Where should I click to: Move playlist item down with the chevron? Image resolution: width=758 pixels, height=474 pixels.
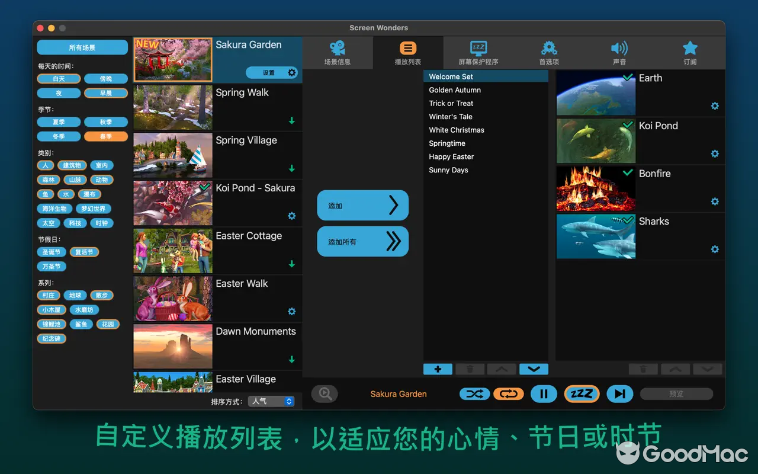[x=534, y=369]
